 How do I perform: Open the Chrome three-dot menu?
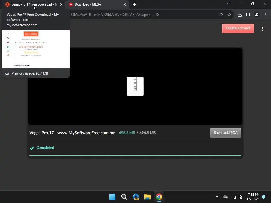[x=265, y=15]
